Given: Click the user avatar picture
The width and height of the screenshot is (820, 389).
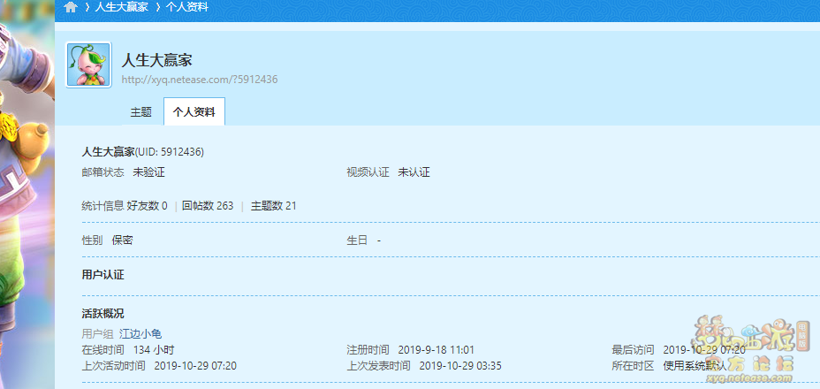Looking at the screenshot, I should pyautogui.click(x=88, y=65).
